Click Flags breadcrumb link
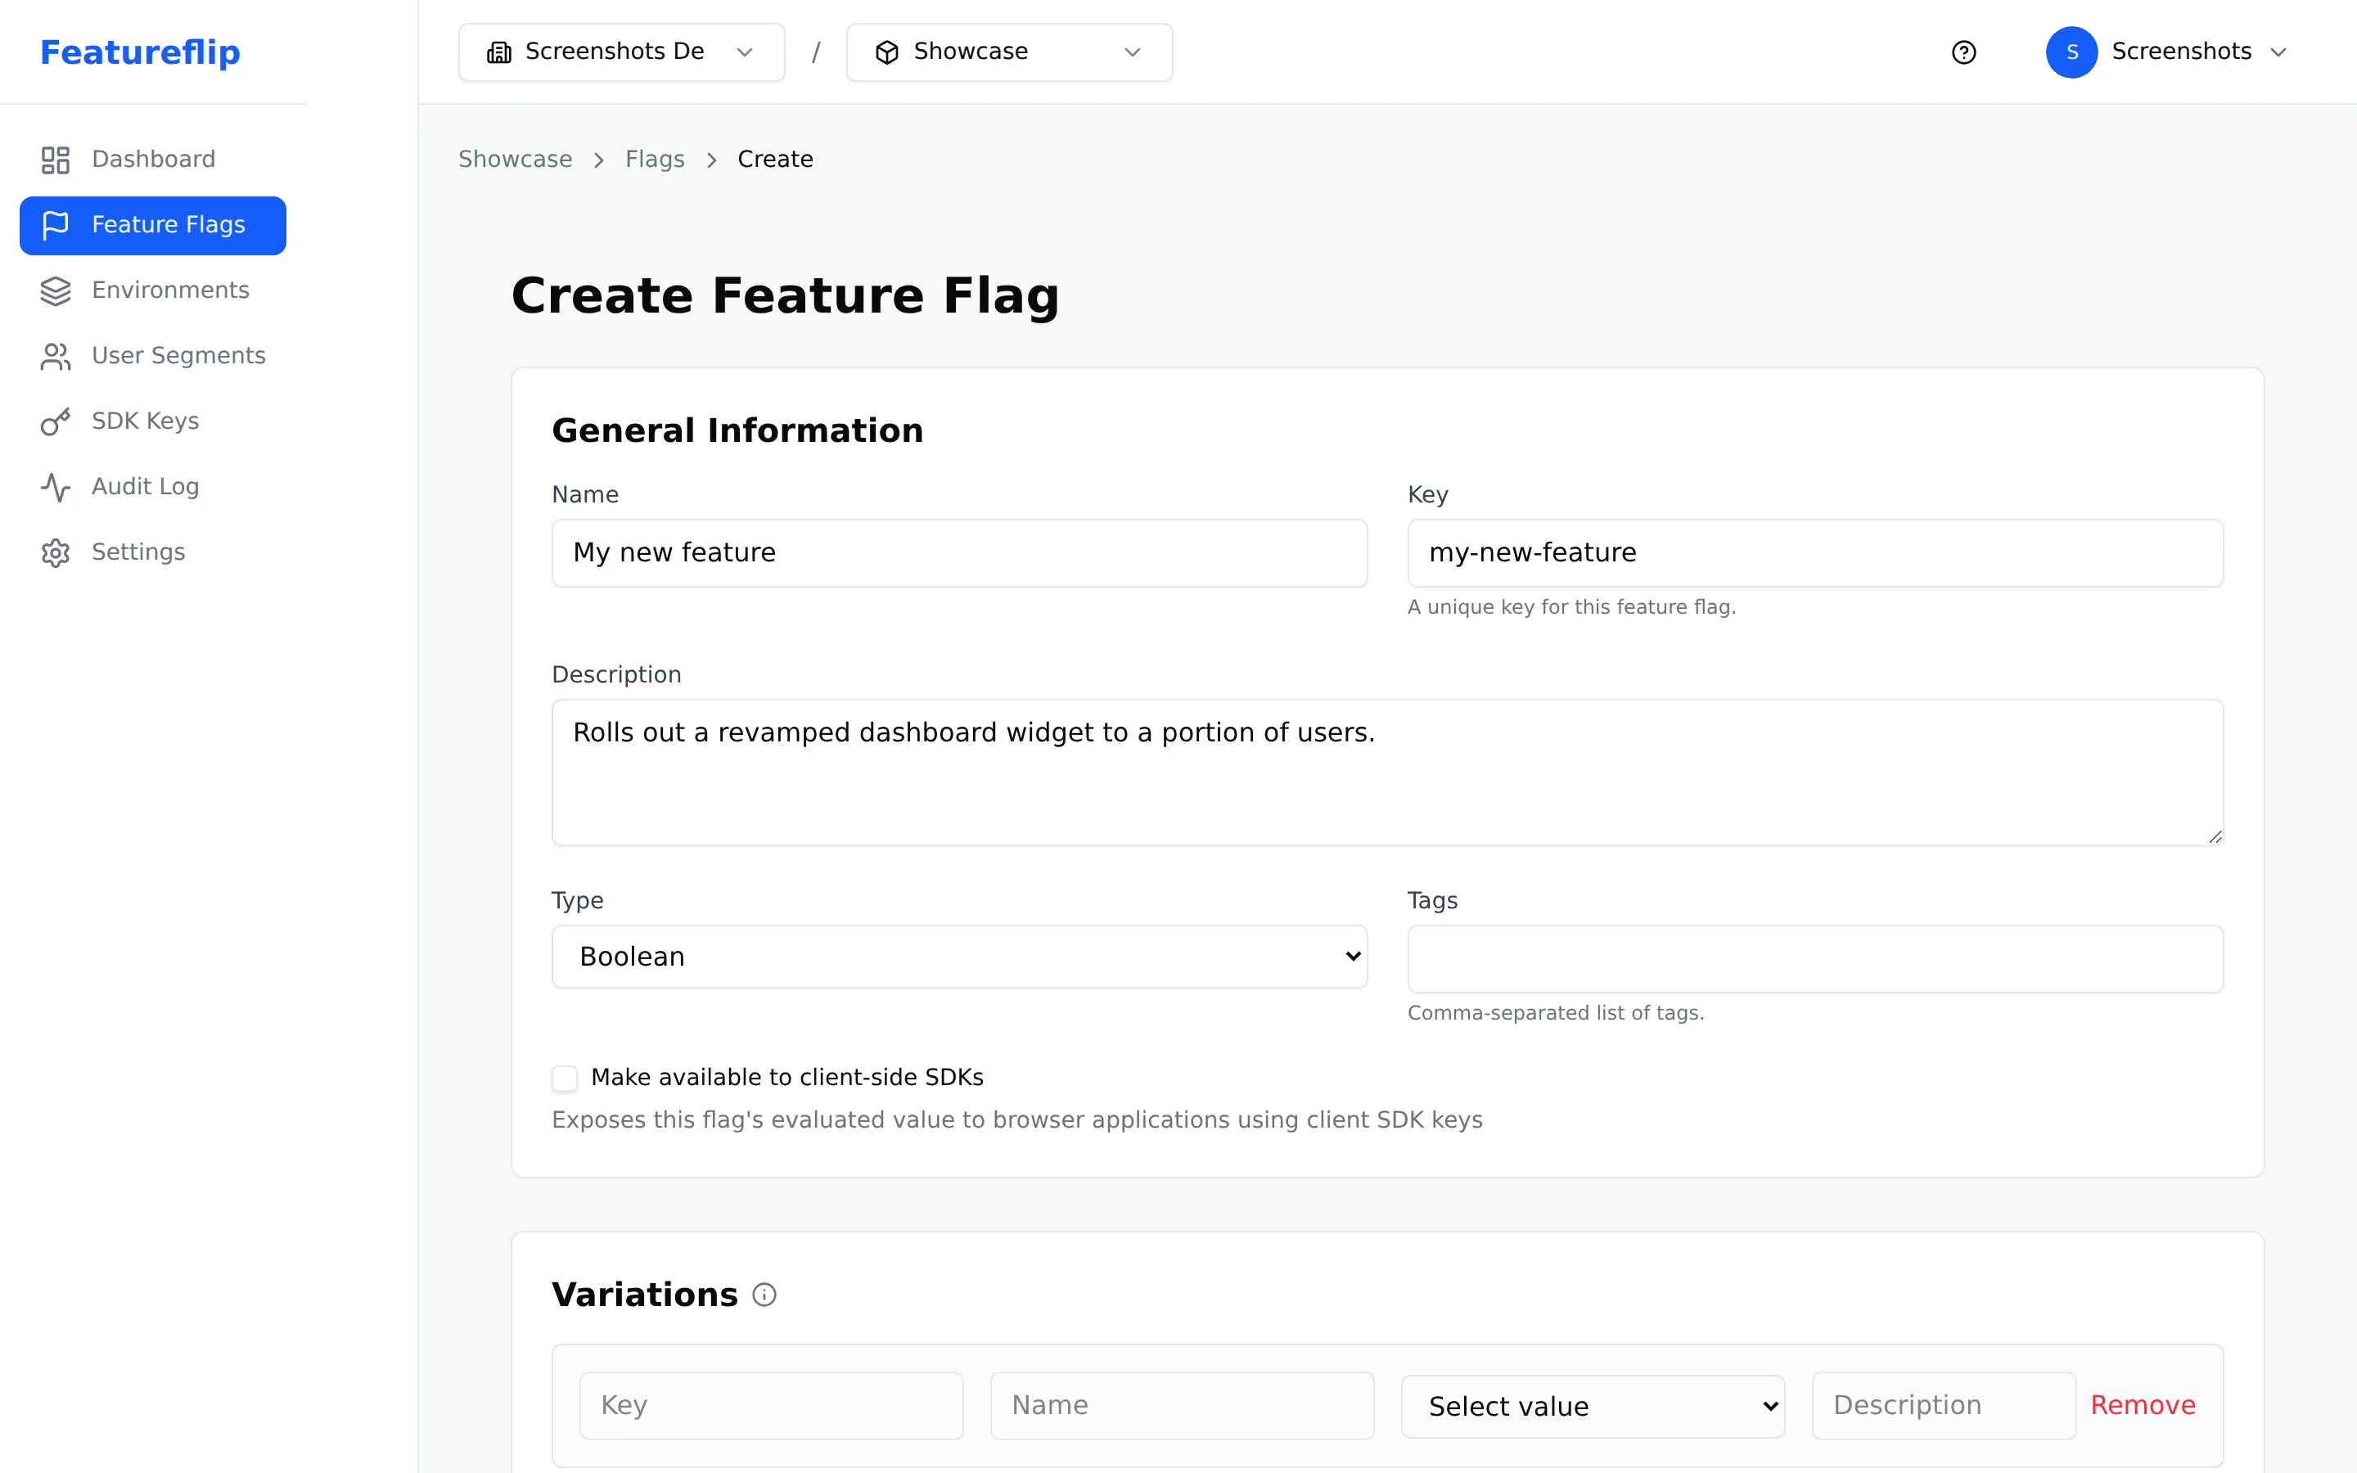This screenshot has width=2357, height=1473. pos(655,160)
